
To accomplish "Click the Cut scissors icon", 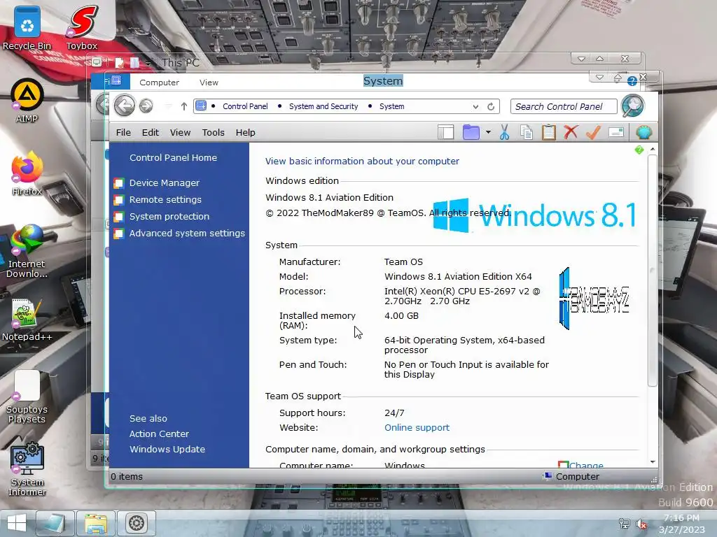I will pyautogui.click(x=504, y=132).
